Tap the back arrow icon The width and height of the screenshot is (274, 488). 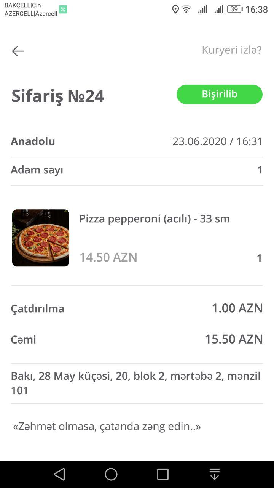coord(18,51)
